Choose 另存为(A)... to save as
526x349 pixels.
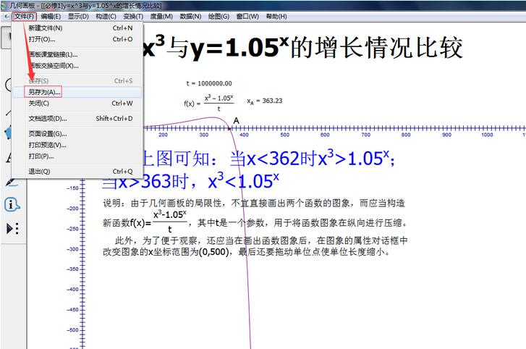tap(77, 92)
